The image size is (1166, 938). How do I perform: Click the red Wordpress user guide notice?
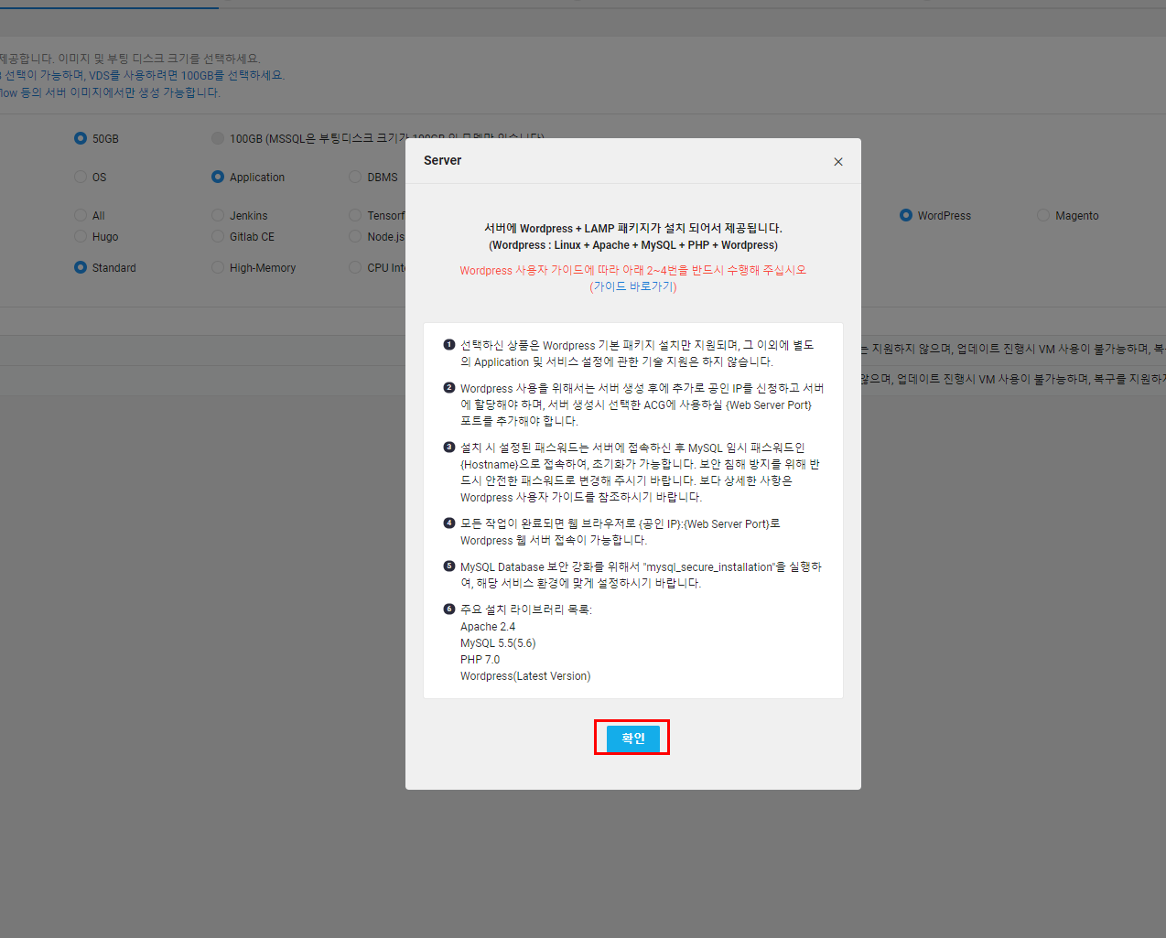coord(632,270)
